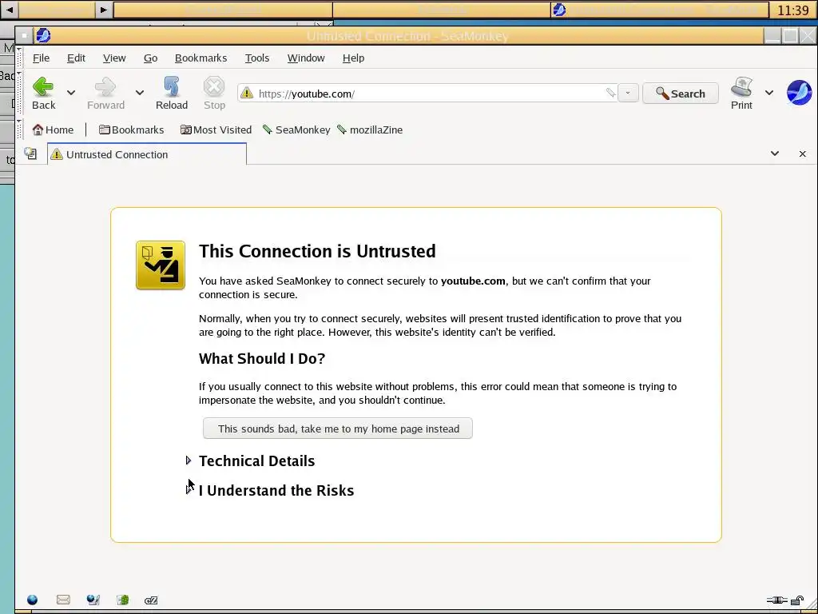Screen dimensions: 818x614
Task: Reload the page with Reload icon
Action: [x=172, y=86]
